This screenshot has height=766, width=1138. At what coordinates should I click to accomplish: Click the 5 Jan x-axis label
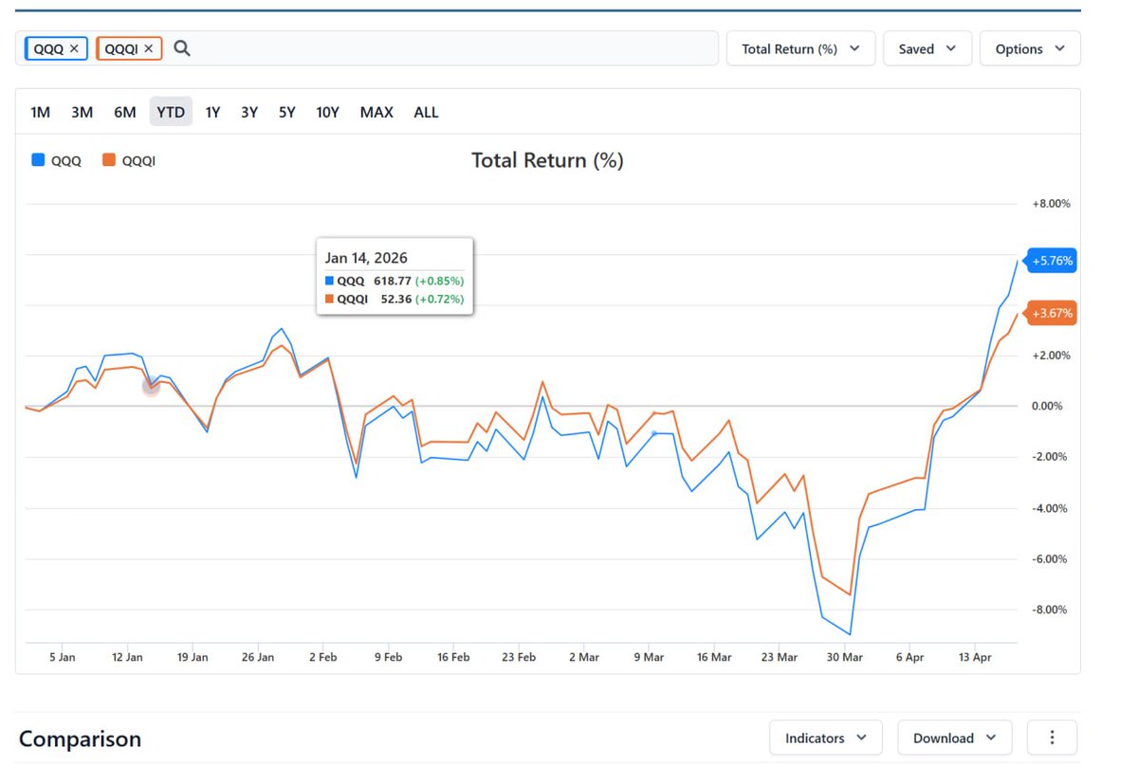(x=62, y=656)
